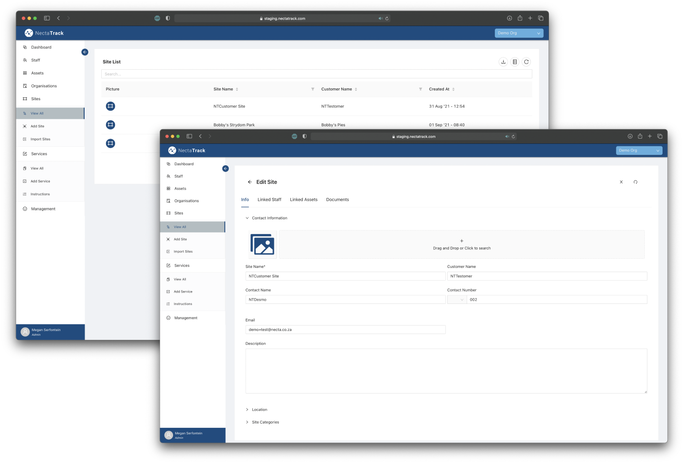
Task: Open the Documents tab
Action: click(x=337, y=199)
